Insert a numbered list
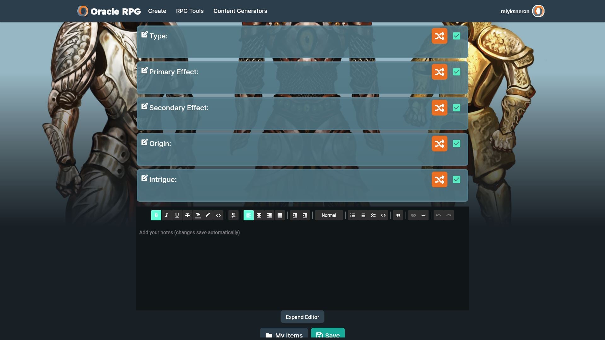 pos(353,215)
